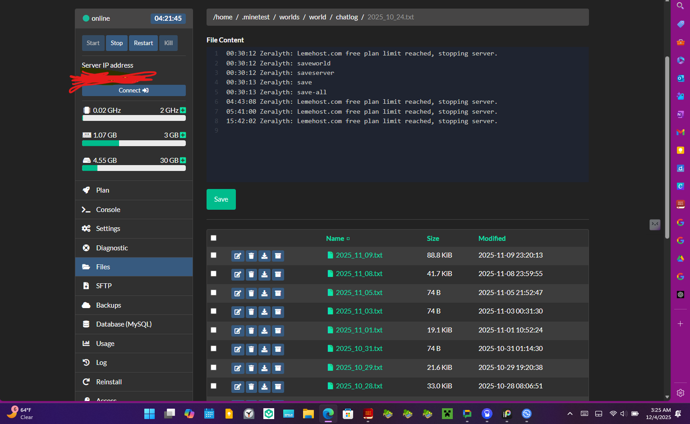Select the checkbox next to 2025_10_31.txt
This screenshot has height=424, width=690.
214,349
